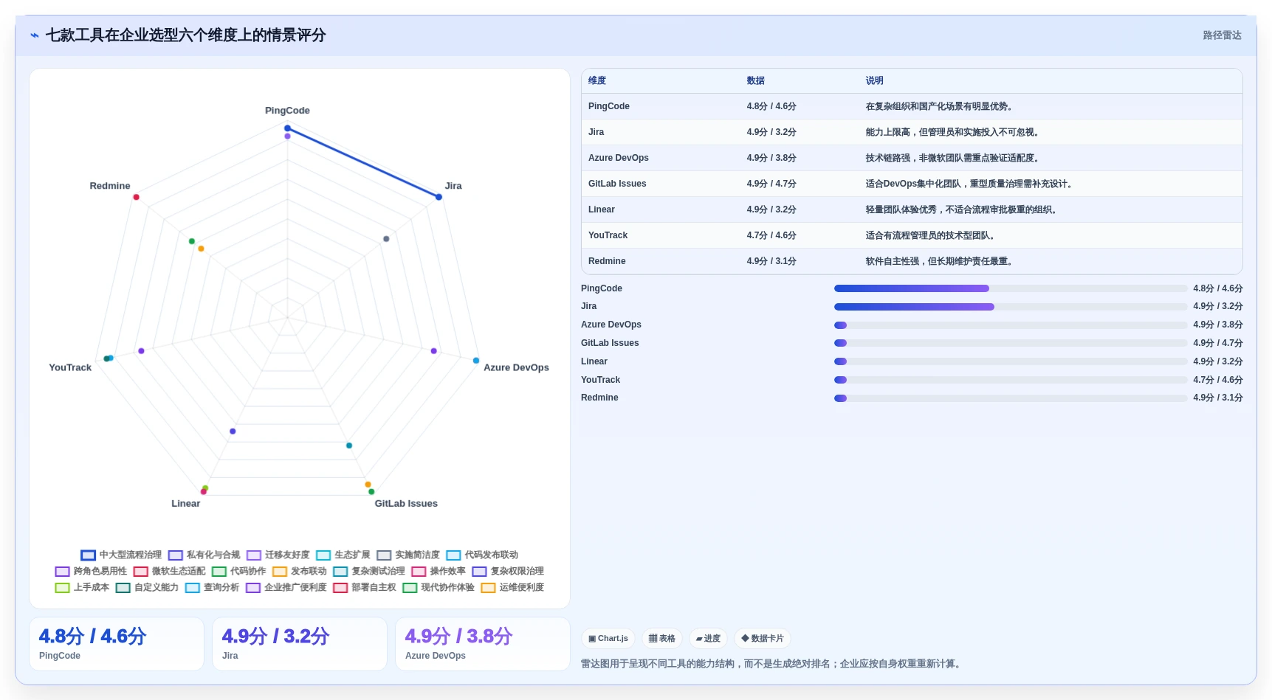Click the icon beside the page title

(35, 35)
